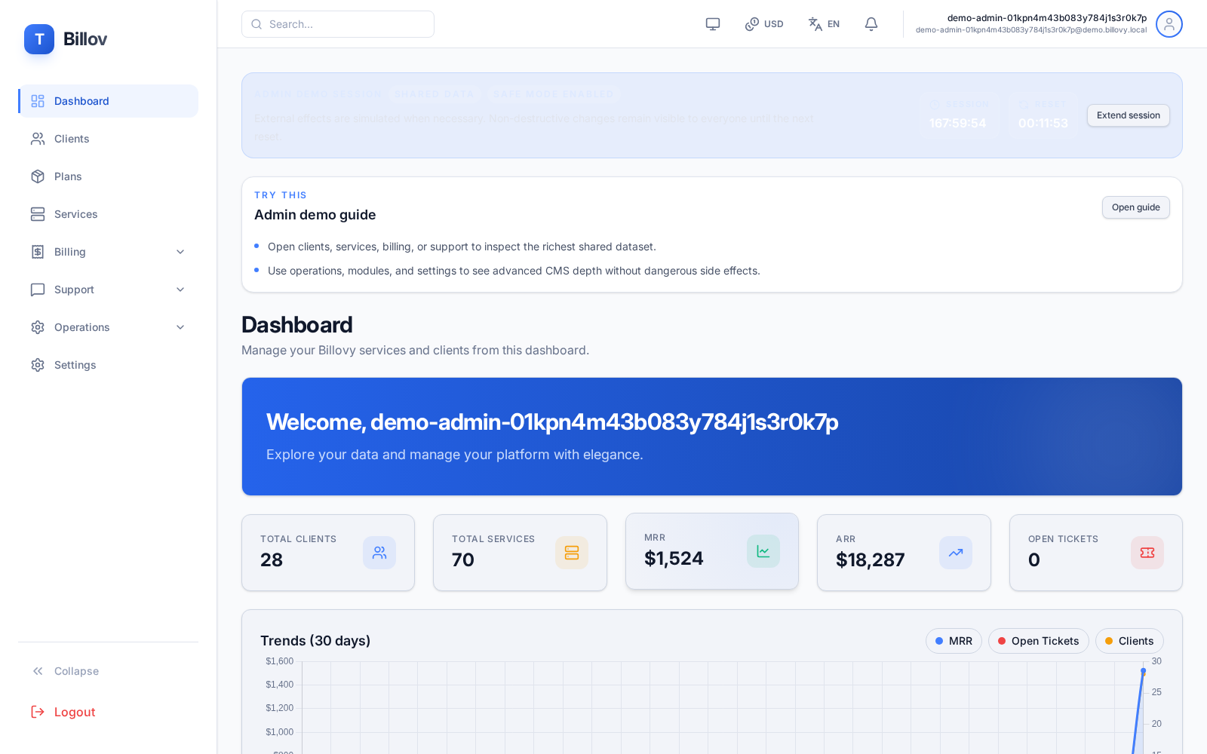Open the admin demo guide
The width and height of the screenshot is (1207, 754).
click(1135, 207)
